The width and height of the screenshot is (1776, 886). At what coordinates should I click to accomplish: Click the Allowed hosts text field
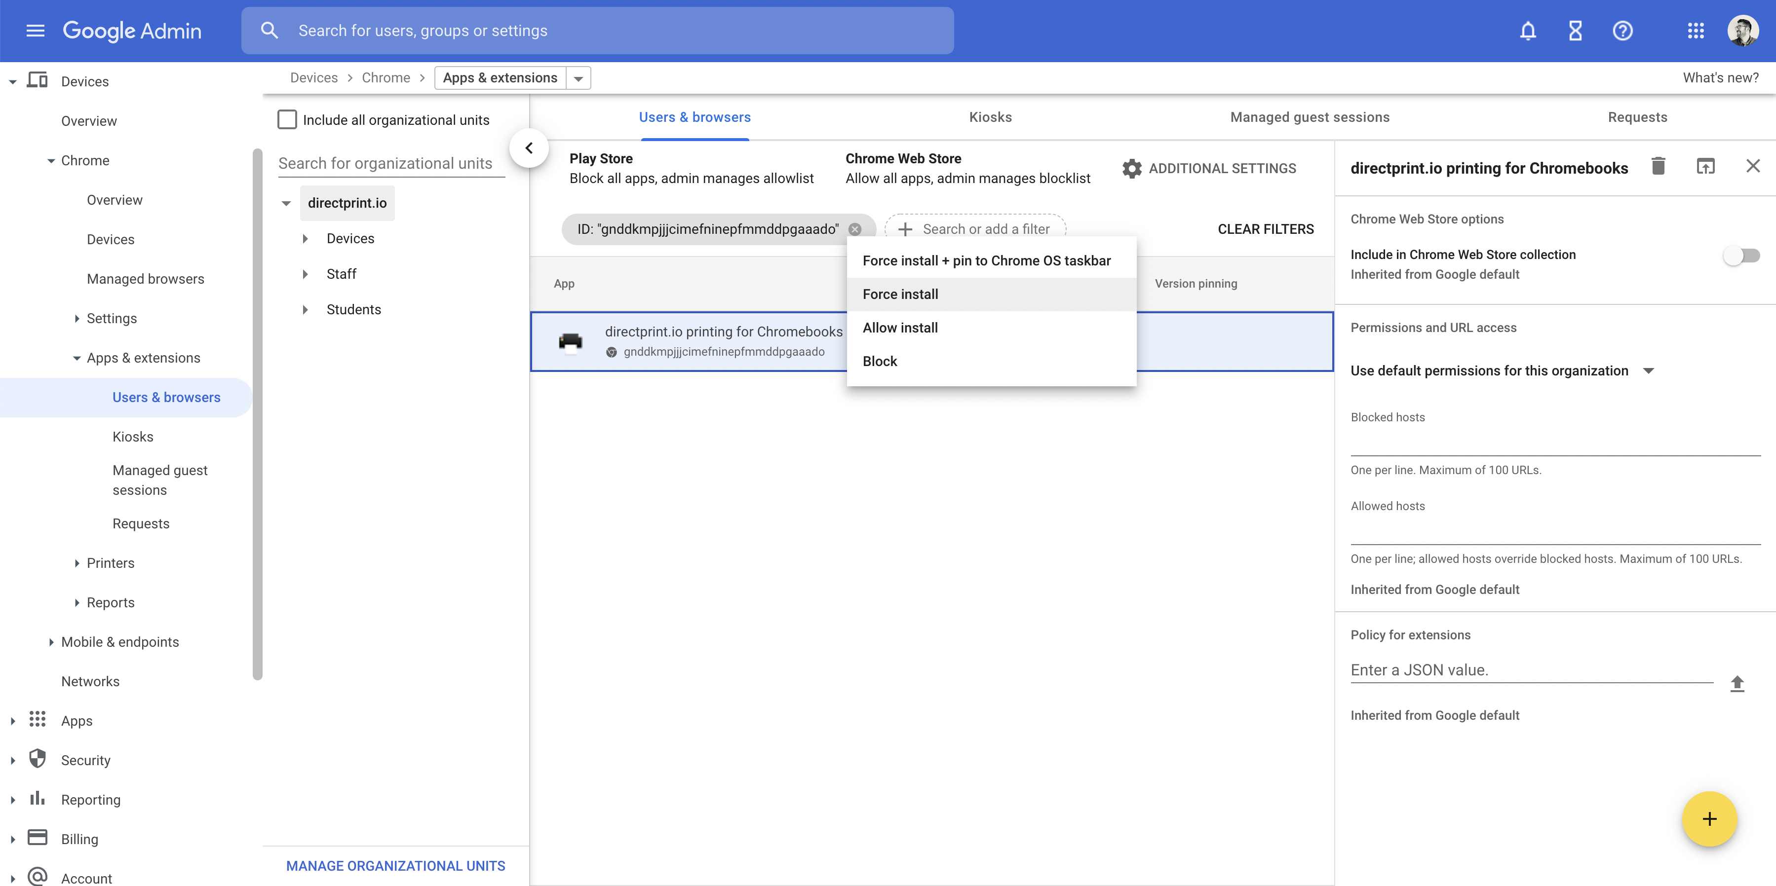(1555, 531)
